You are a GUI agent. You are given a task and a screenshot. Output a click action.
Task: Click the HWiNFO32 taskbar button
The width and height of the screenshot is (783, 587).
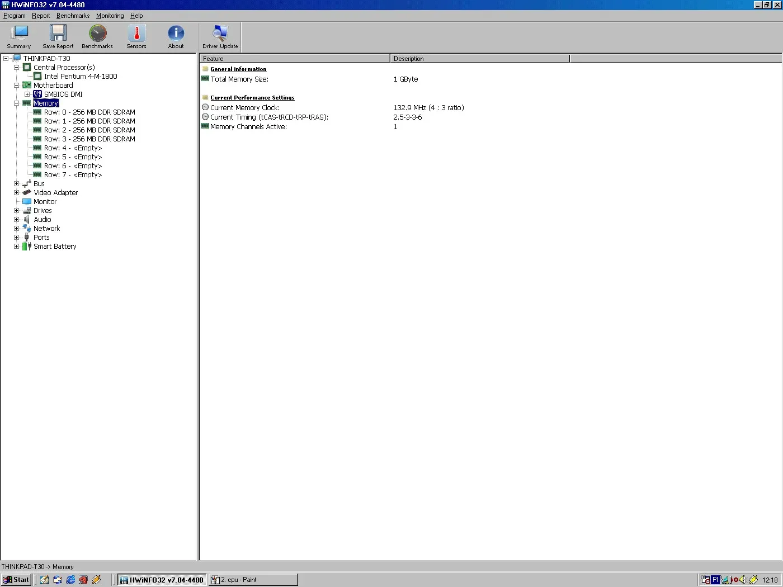point(162,580)
